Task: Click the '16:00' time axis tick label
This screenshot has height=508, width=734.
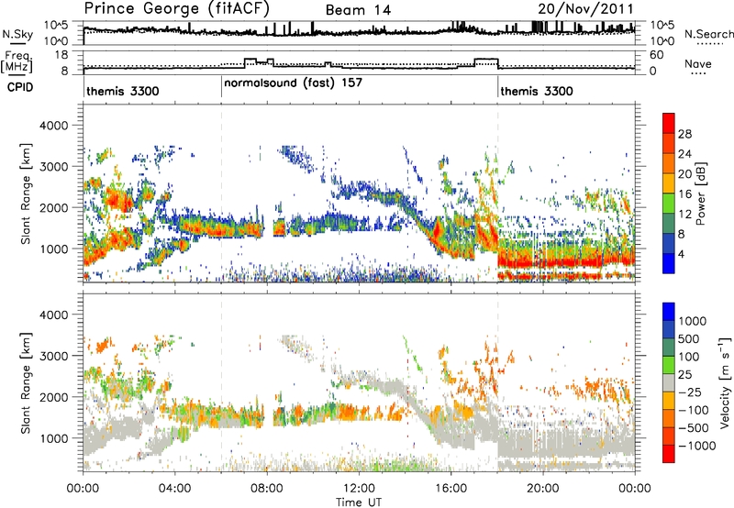Action: coord(450,489)
